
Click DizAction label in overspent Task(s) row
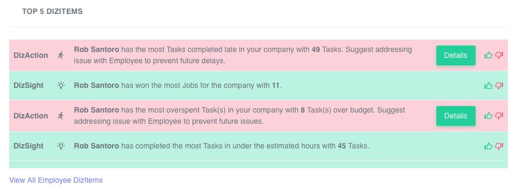click(31, 116)
